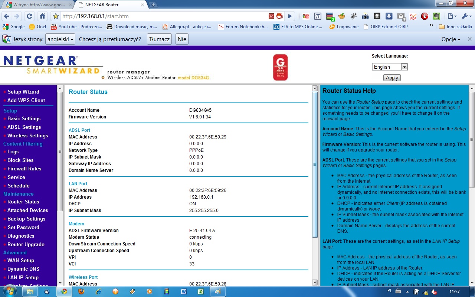Image resolution: width=475 pixels, height=297 pixels.
Task: Open Setup Wizard in the sidebar
Action: (23, 92)
